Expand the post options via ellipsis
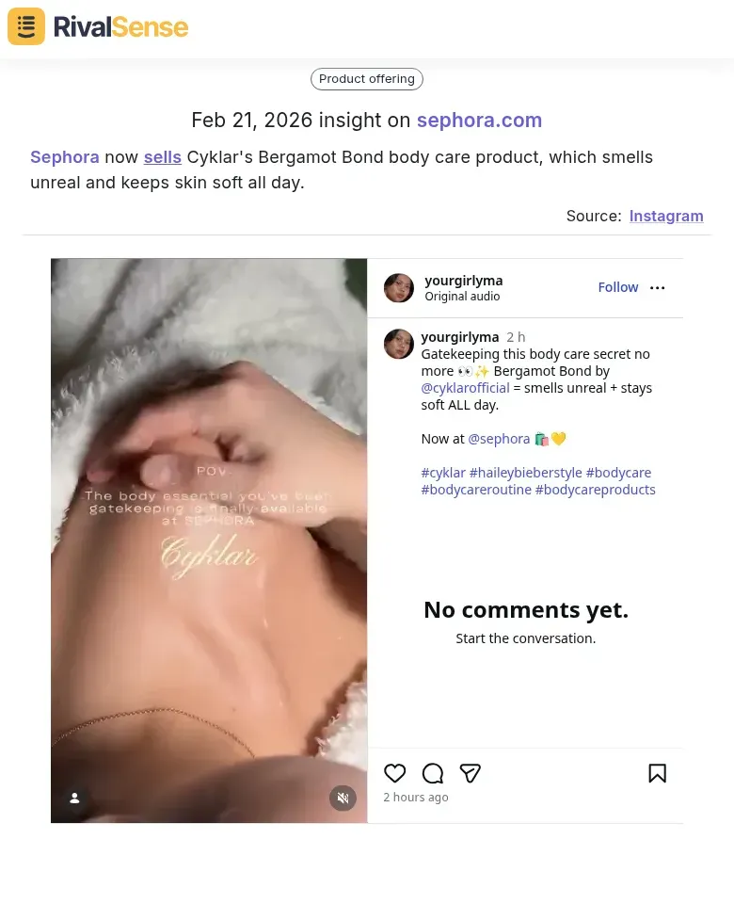 [x=657, y=287]
